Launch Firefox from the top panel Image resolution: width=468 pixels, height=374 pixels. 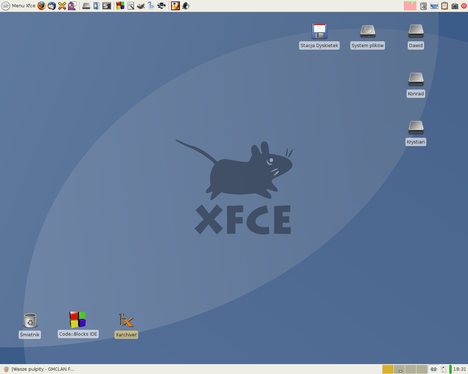[x=42, y=6]
